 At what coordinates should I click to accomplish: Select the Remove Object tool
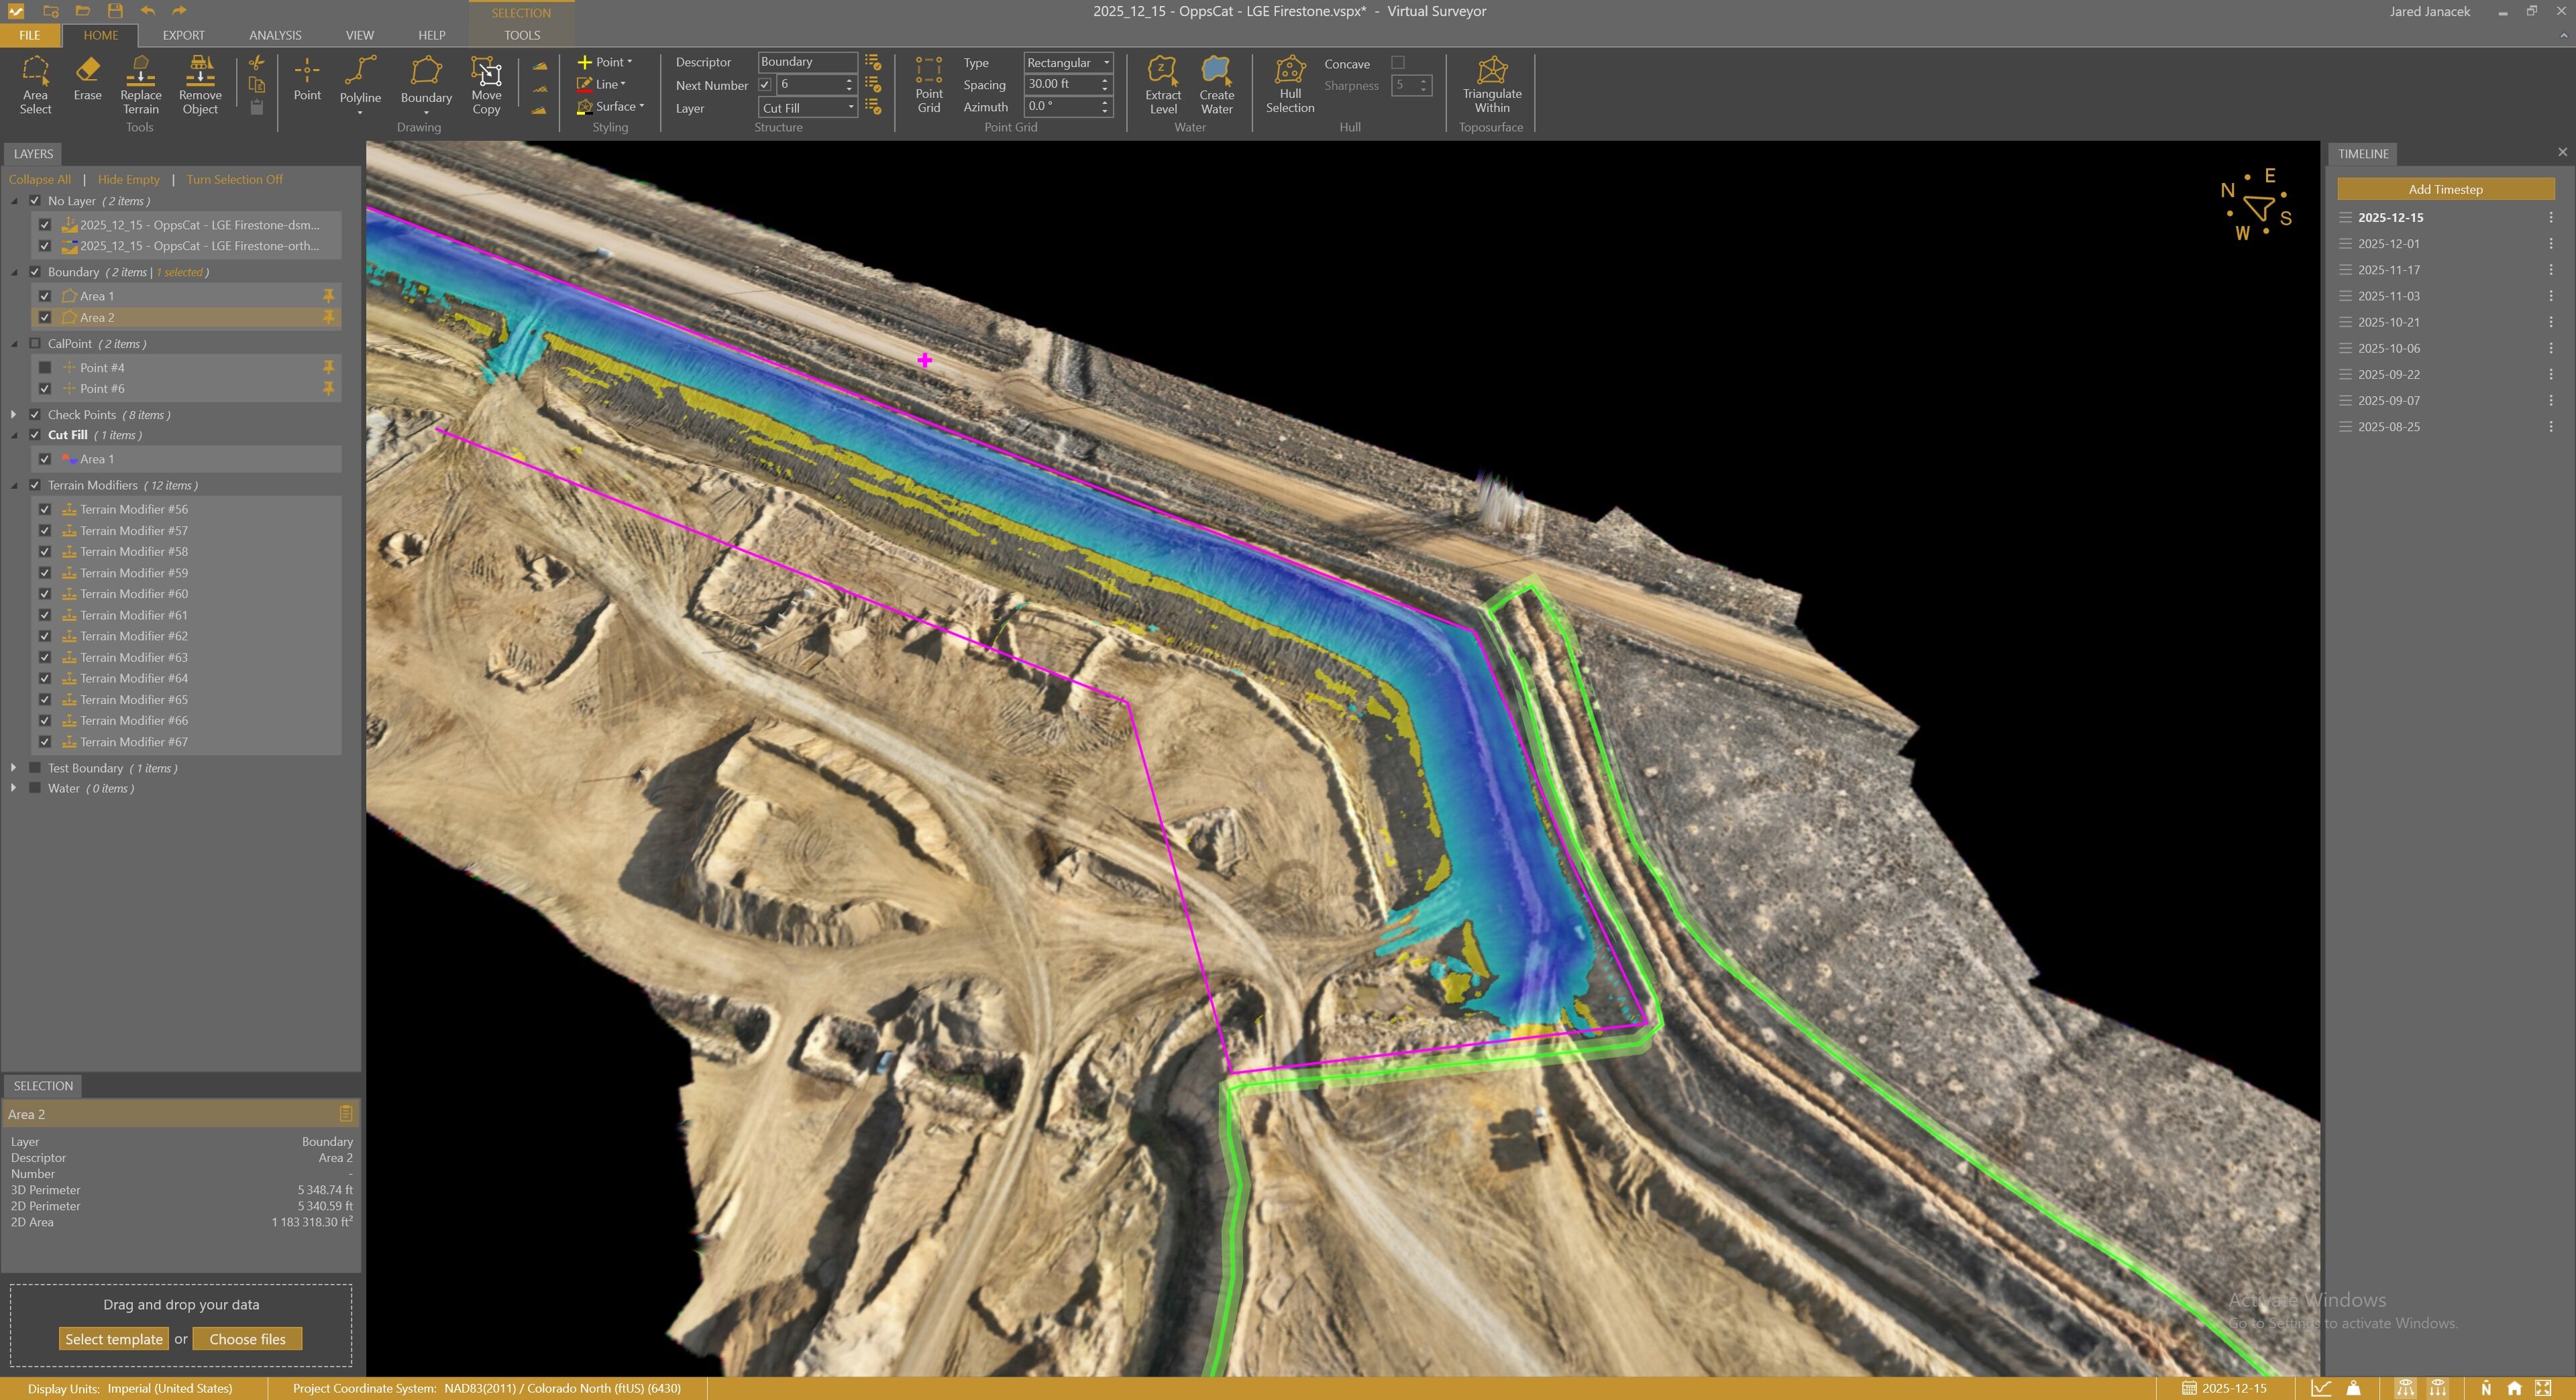click(200, 85)
